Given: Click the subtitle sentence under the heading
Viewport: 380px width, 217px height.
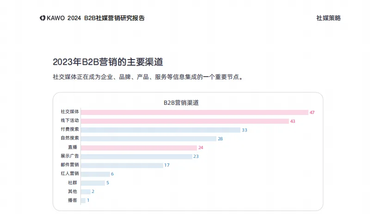Looking at the screenshot, I should pyautogui.click(x=148, y=77).
